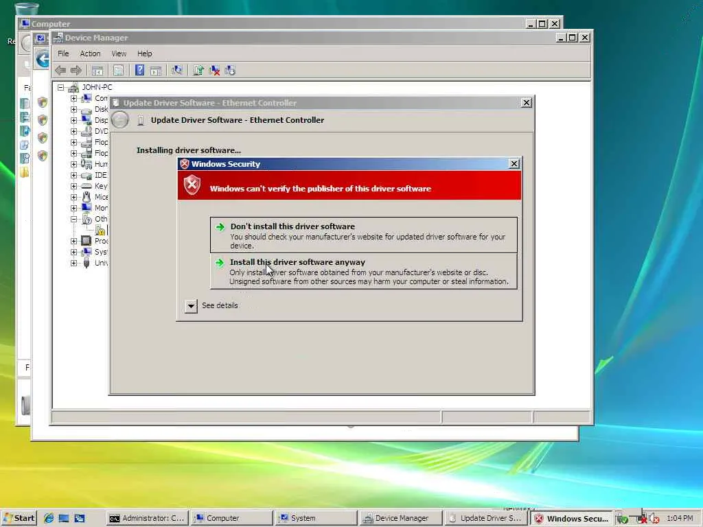Screen dimensions: 703x527
Task: Select the Monitors 'Mon' tree row
Action: point(102,208)
